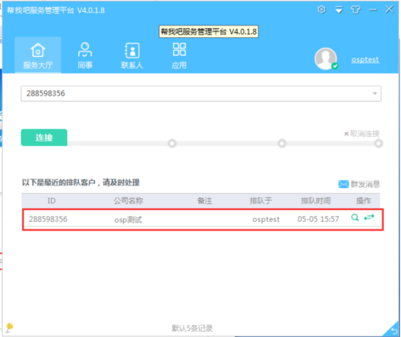Open the settings gear in title bar
Image resolution: width=401 pixels, height=337 pixels.
tap(321, 9)
